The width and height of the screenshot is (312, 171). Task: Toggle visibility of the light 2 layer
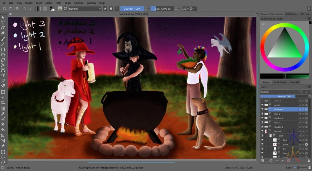click(x=262, y=114)
